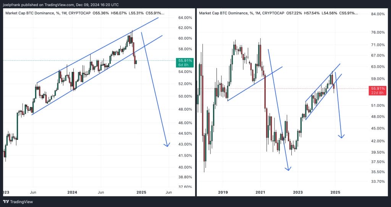Click the 2019 label on the monthly time axis
The image size is (391, 207).
point(223,192)
